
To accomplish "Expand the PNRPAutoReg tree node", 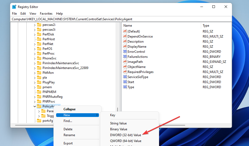I will pyautogui.click(x=35, y=97).
